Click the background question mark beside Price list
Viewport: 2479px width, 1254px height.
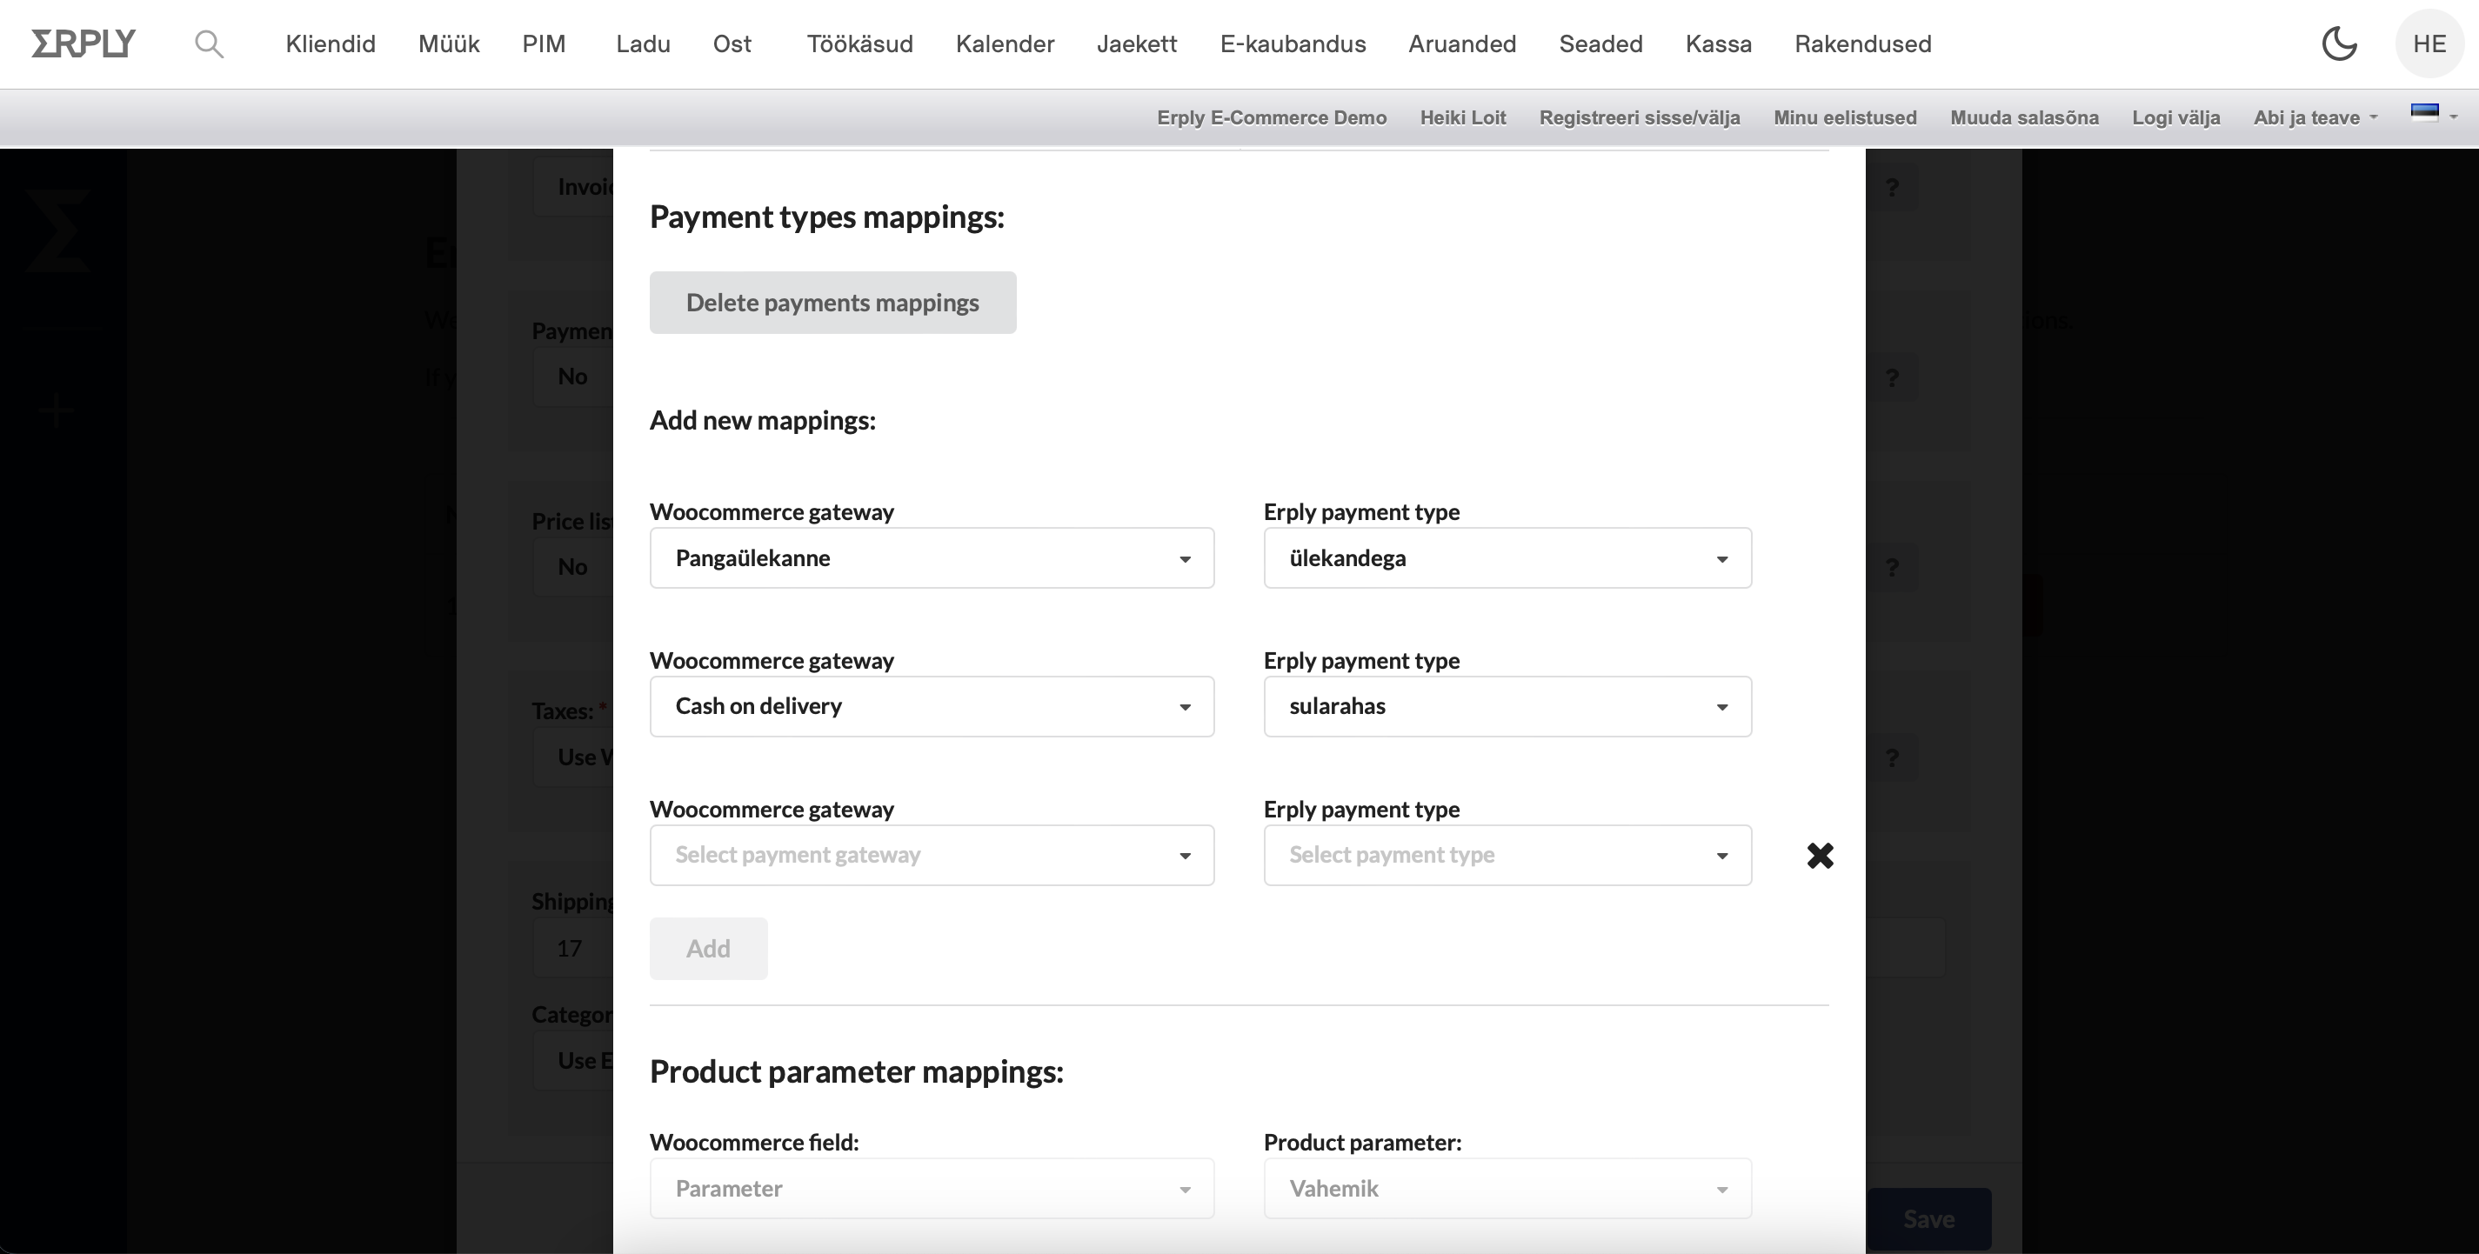[1892, 567]
